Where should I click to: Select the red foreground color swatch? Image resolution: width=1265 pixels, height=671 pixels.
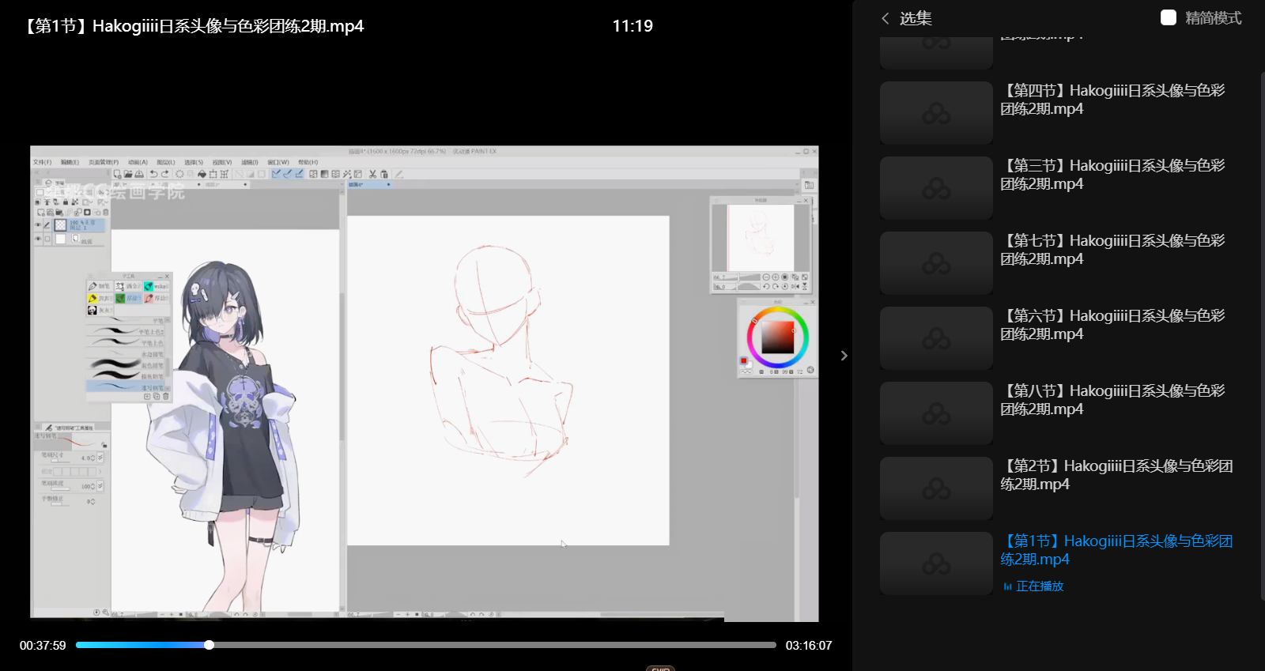(x=743, y=361)
